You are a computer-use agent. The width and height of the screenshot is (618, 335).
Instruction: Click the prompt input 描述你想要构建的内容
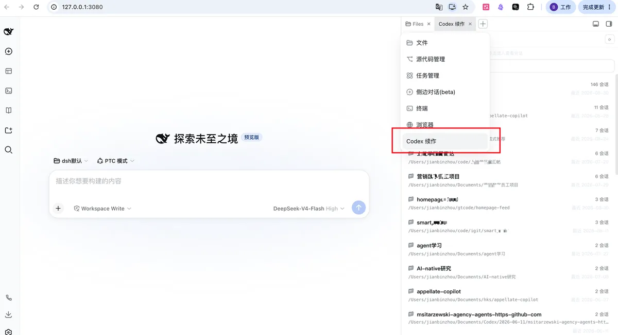[209, 181]
